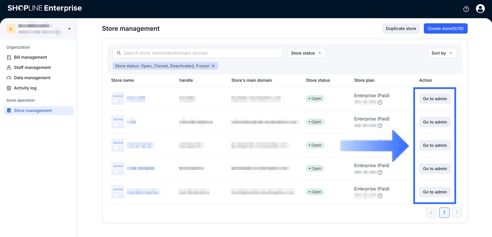Click the first store's thumbnail icon

118,99
